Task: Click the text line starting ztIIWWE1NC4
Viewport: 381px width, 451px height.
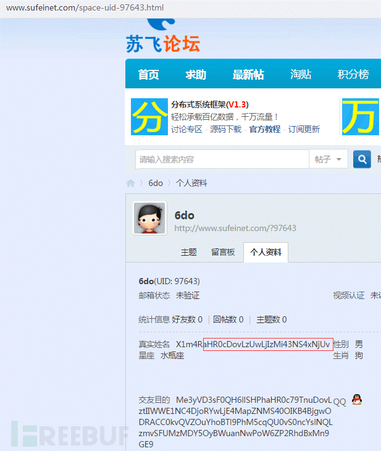Action: click(235, 411)
